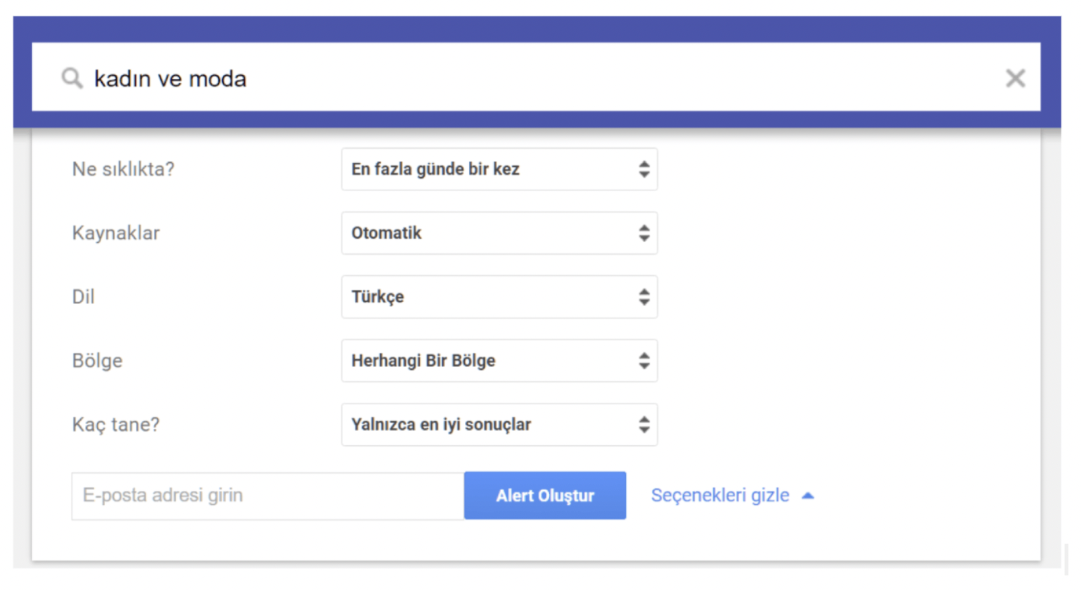Image resolution: width=1081 pixels, height=590 pixels.
Task: Focus the E-posta adresi girin field
Action: point(268,496)
